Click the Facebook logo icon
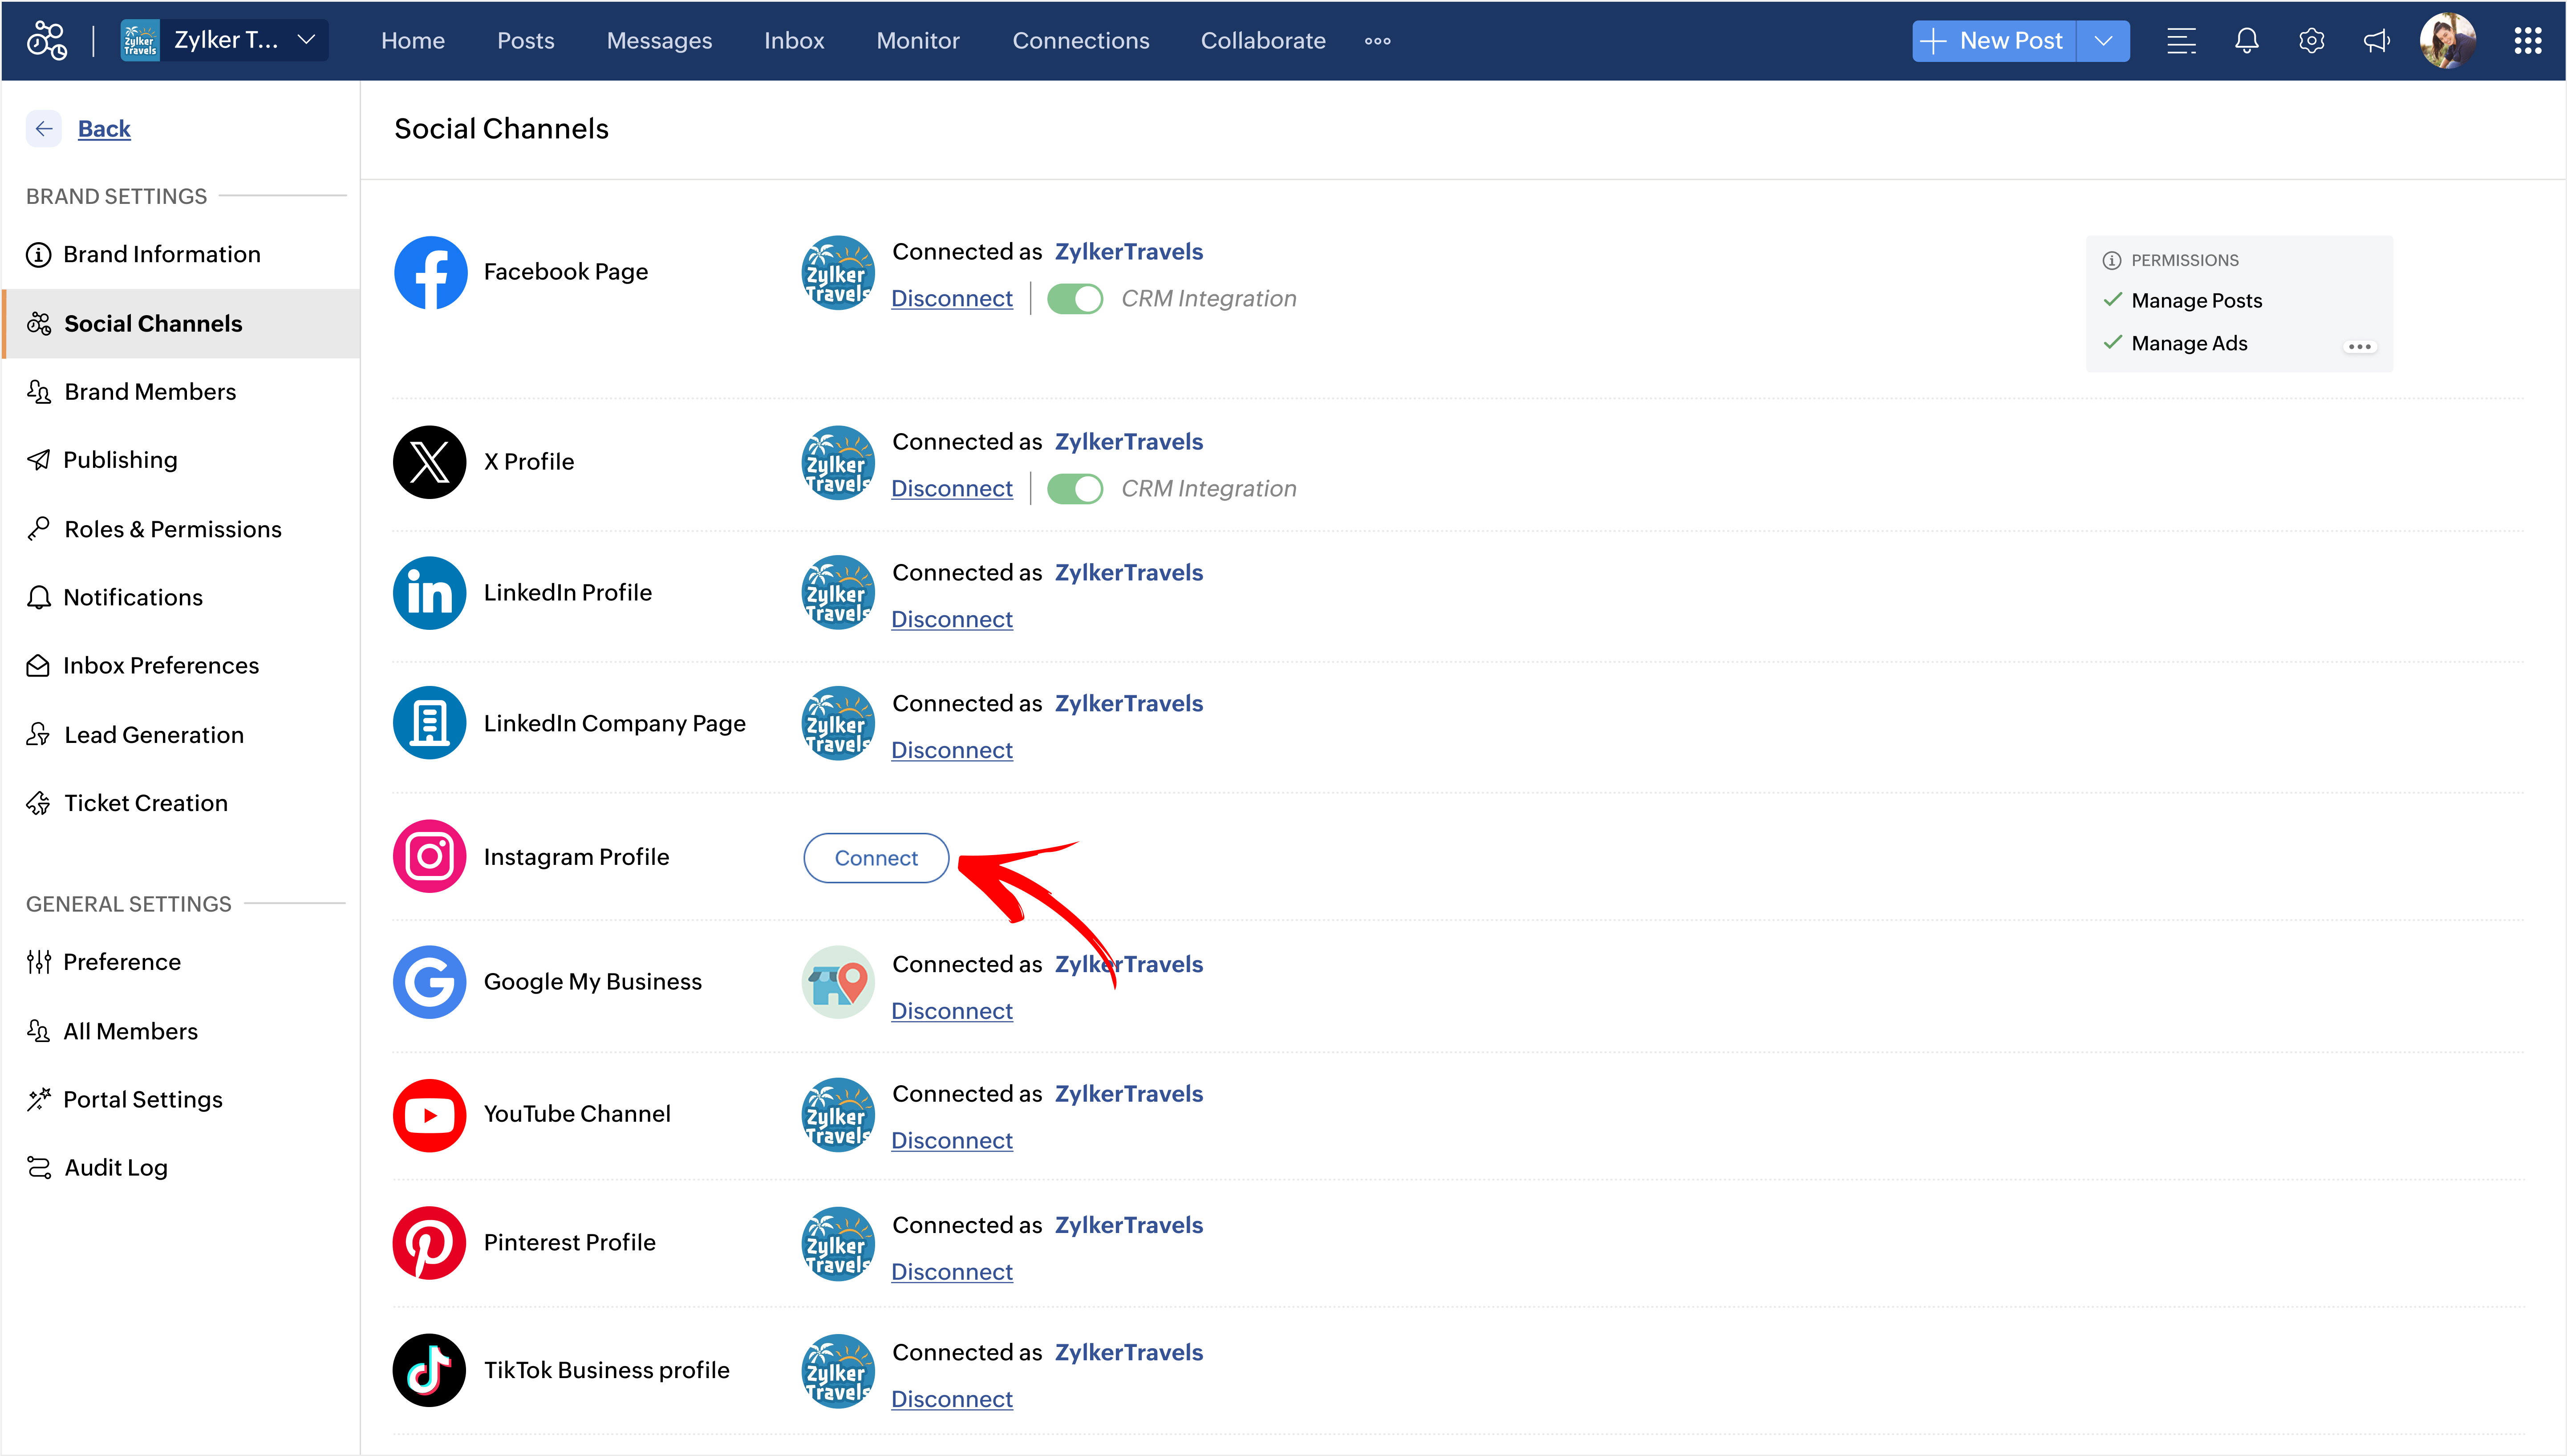The height and width of the screenshot is (1456, 2567). (x=430, y=272)
